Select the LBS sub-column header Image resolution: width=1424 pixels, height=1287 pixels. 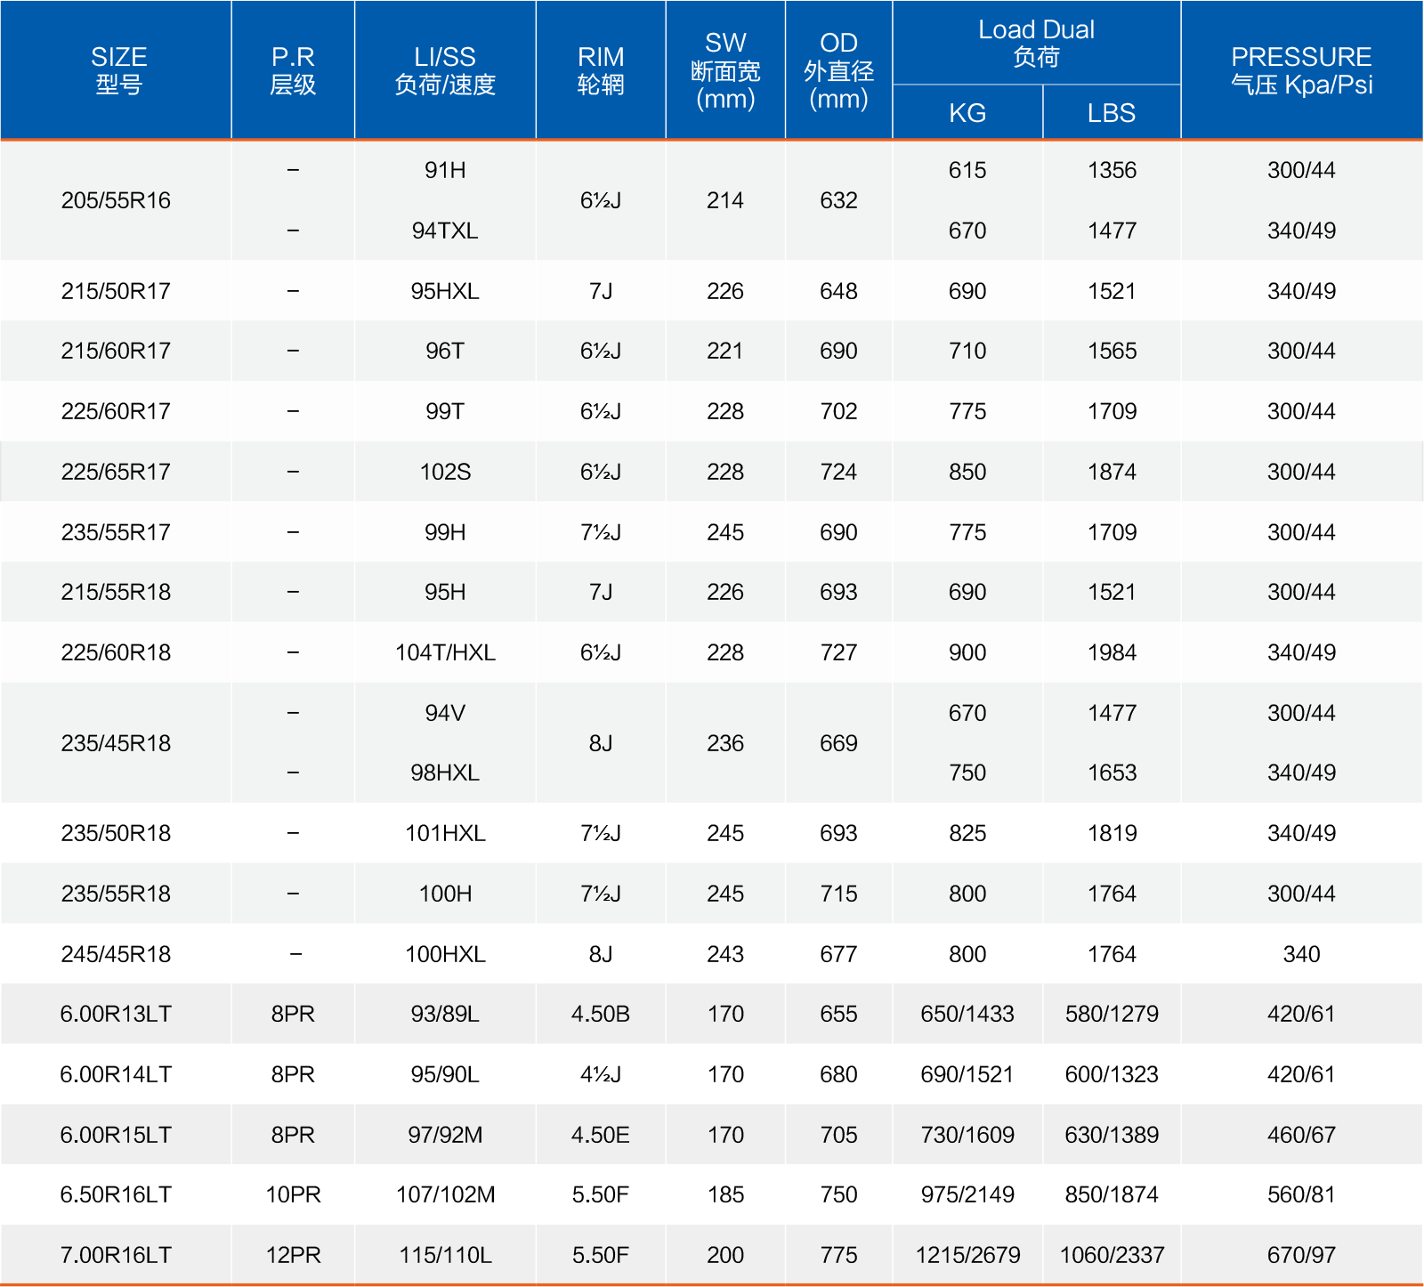[x=1112, y=113]
